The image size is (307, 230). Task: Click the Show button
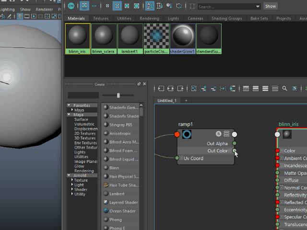click(x=271, y=6)
